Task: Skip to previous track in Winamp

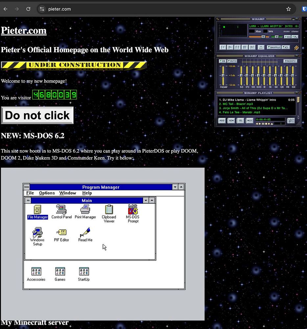Action: tap(223, 47)
